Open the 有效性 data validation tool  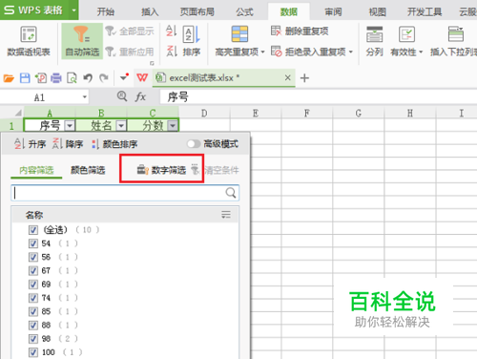tap(406, 41)
